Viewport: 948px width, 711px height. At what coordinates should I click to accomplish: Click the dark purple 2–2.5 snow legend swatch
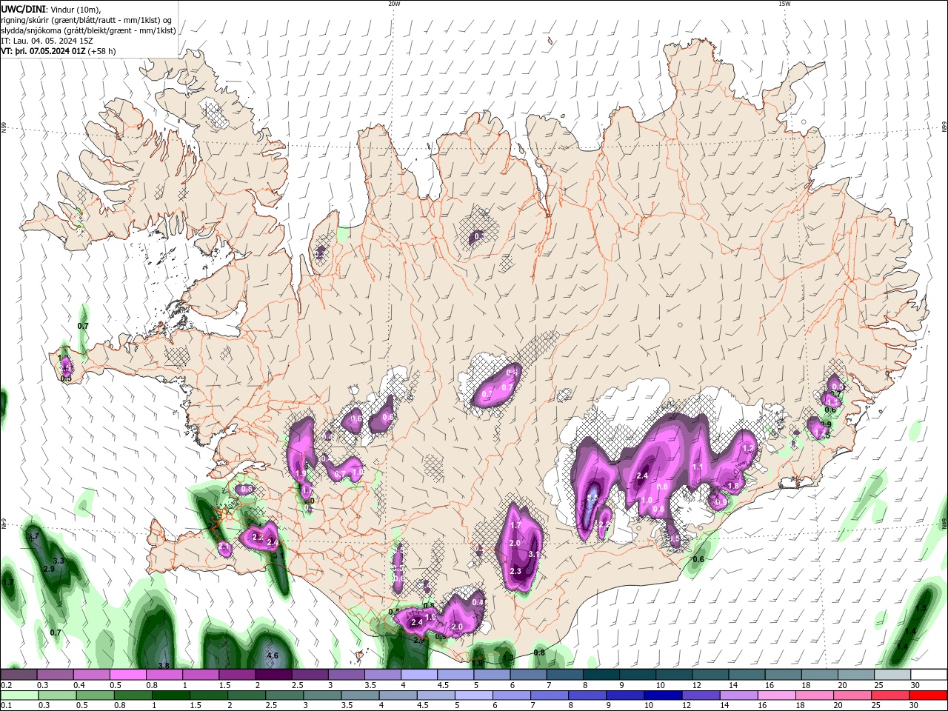[273, 675]
